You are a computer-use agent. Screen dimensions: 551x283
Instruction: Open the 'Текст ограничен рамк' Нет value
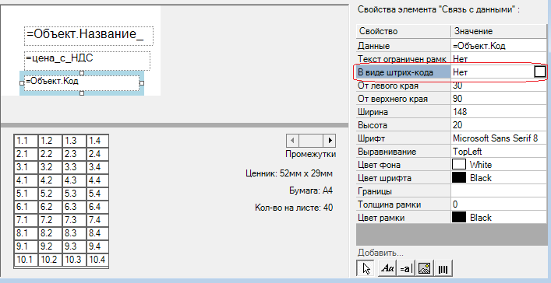click(x=499, y=58)
